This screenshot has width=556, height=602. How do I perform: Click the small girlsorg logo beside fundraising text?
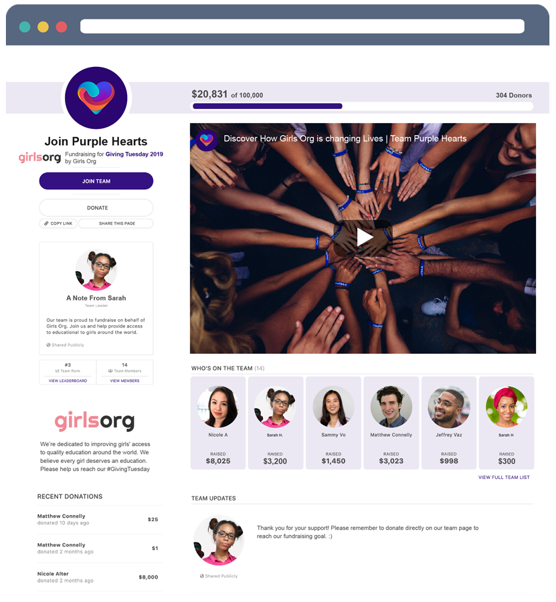coord(40,157)
